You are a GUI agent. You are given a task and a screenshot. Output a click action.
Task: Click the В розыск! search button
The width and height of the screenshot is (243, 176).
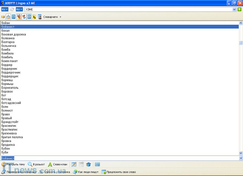[x=36, y=164]
